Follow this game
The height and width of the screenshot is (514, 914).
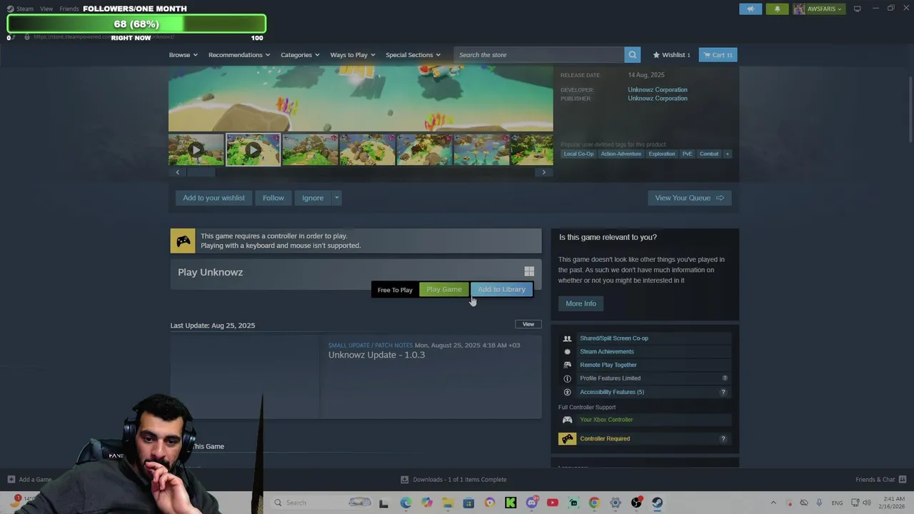click(273, 198)
